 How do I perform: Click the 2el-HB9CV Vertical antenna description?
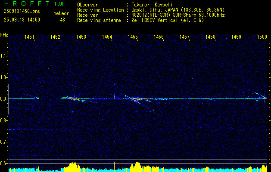pos(168,20)
